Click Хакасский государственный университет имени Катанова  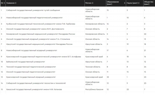click(34, 90)
